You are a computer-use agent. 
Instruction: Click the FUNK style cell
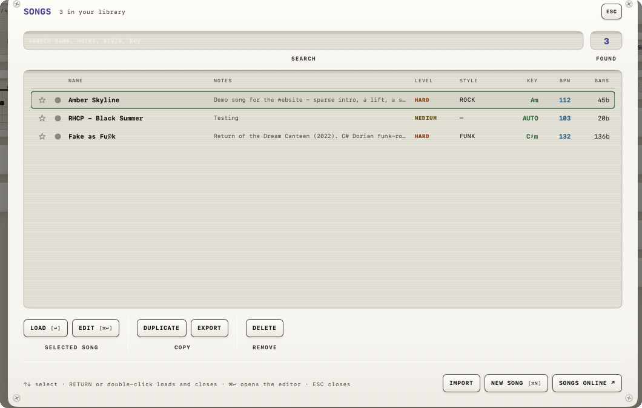pyautogui.click(x=467, y=136)
